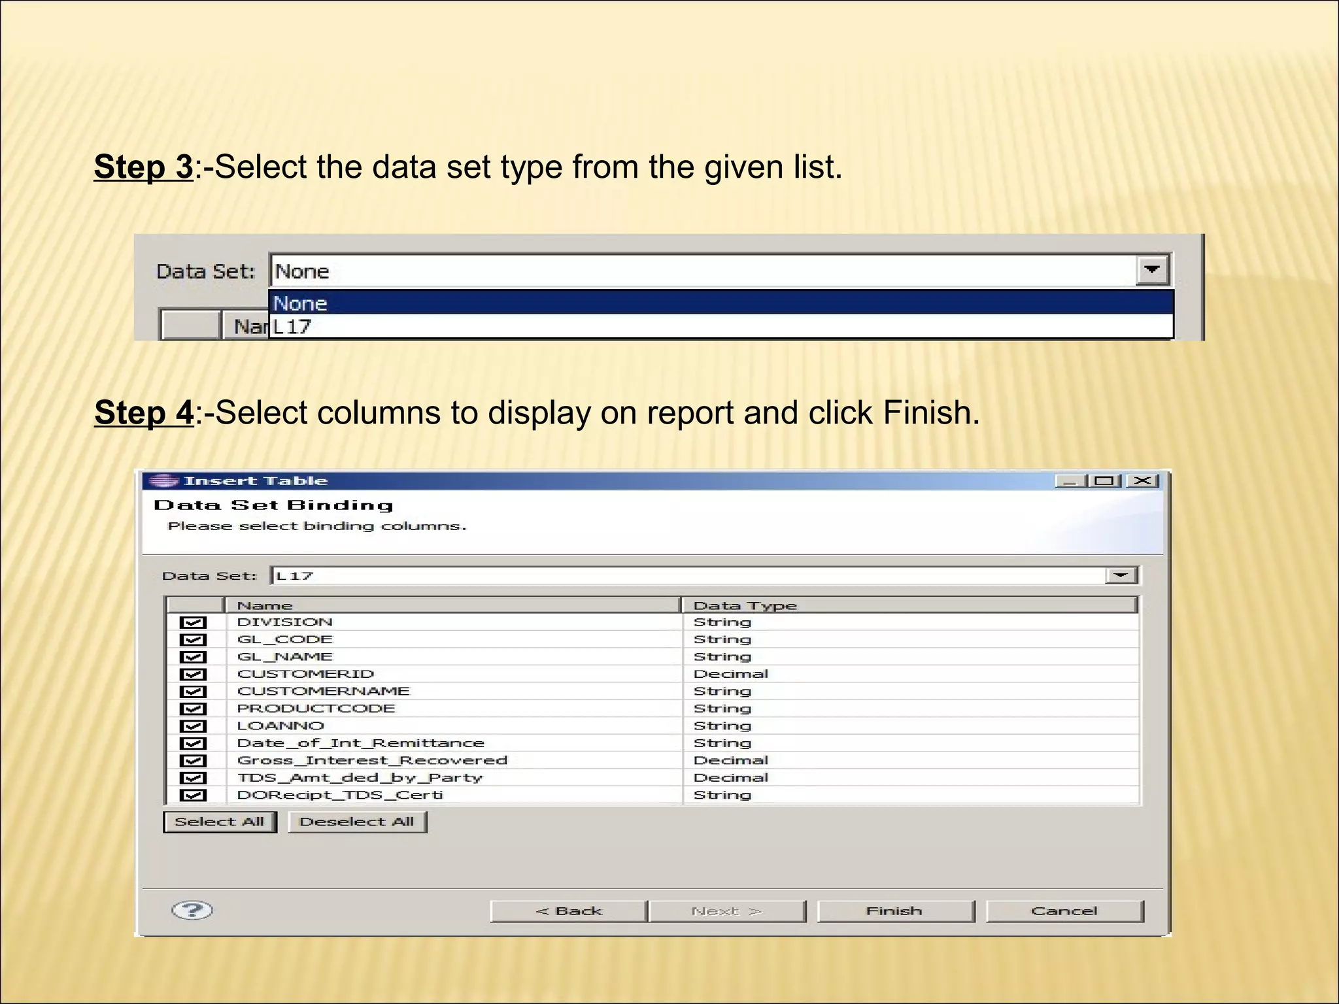
Task: Click the Data Set combo box showing None
Action: (721, 270)
